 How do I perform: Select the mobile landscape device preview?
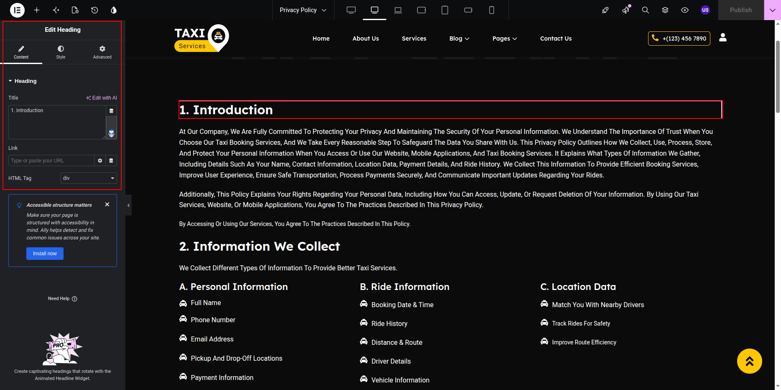click(x=468, y=10)
